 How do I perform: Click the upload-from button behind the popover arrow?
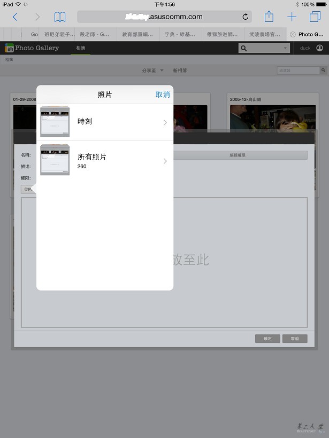(x=28, y=190)
